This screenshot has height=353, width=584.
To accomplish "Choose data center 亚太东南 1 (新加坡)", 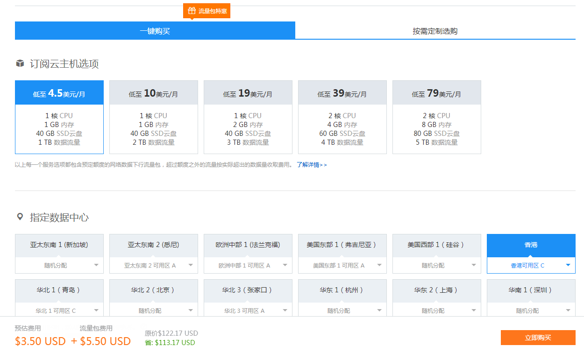I will 59,245.
